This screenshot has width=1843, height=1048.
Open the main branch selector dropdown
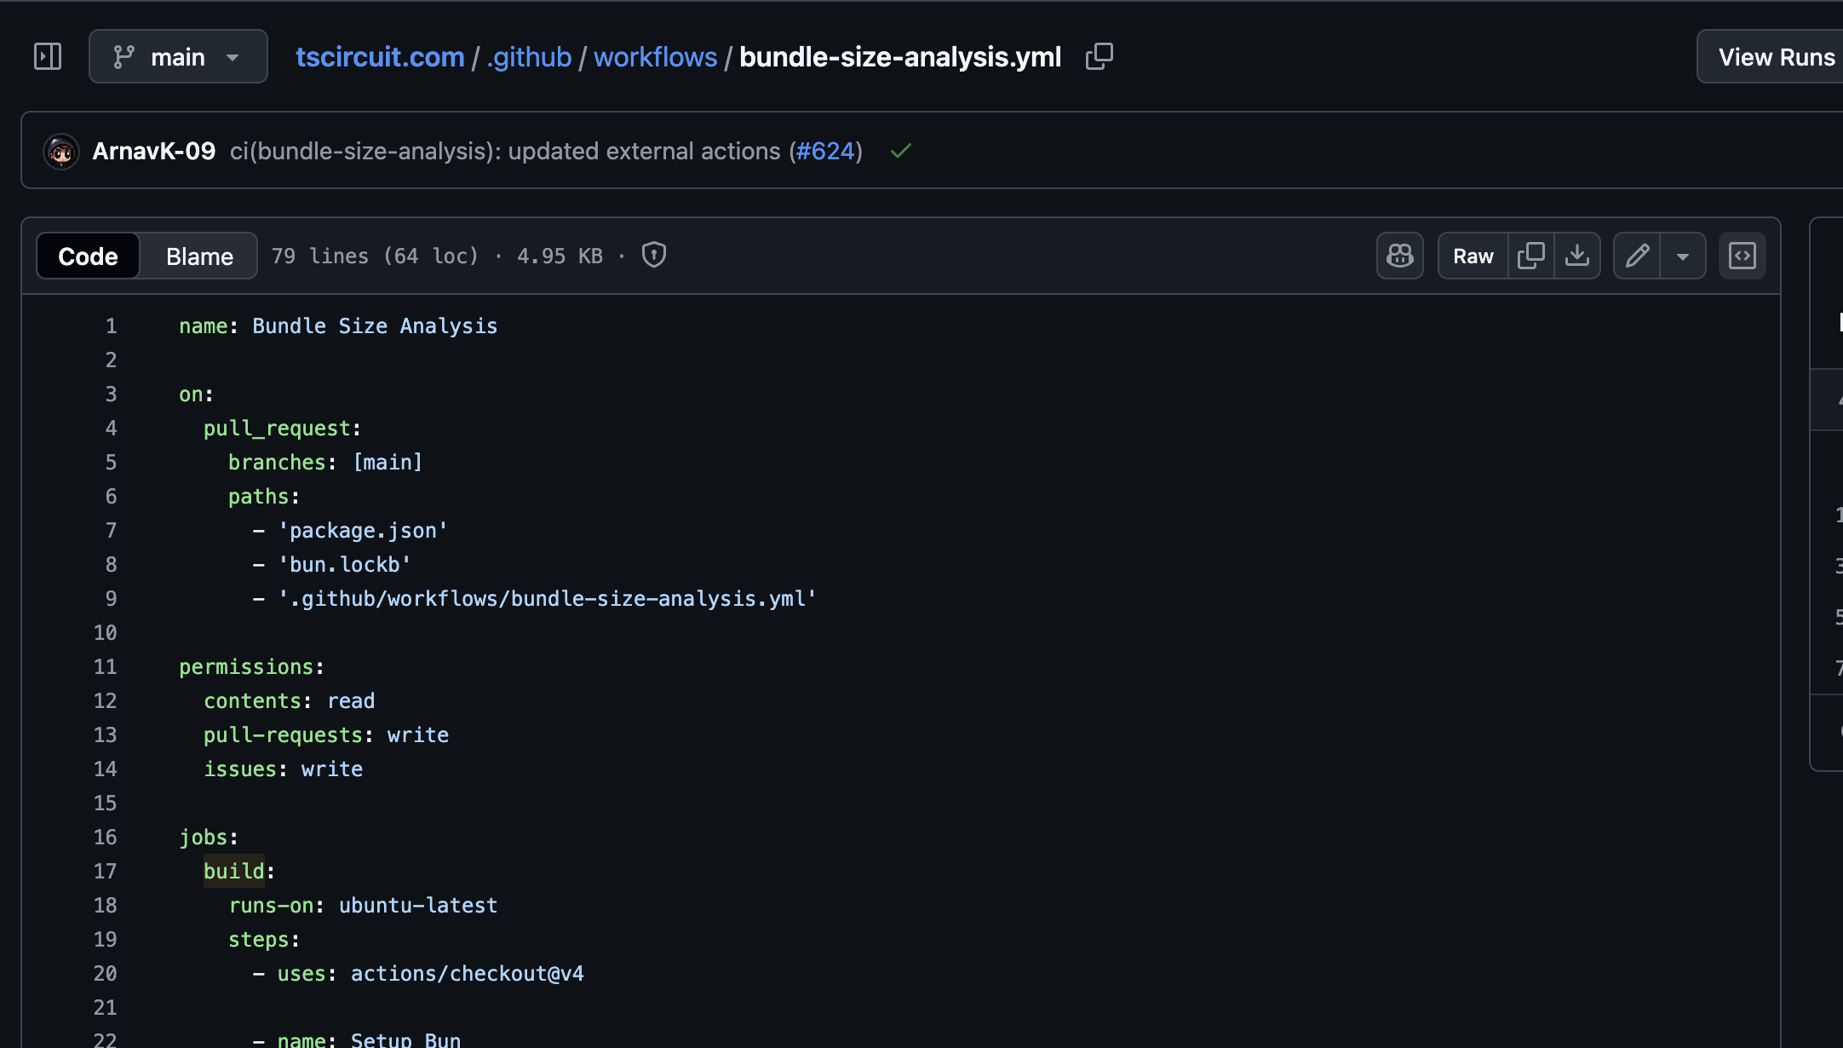point(178,57)
